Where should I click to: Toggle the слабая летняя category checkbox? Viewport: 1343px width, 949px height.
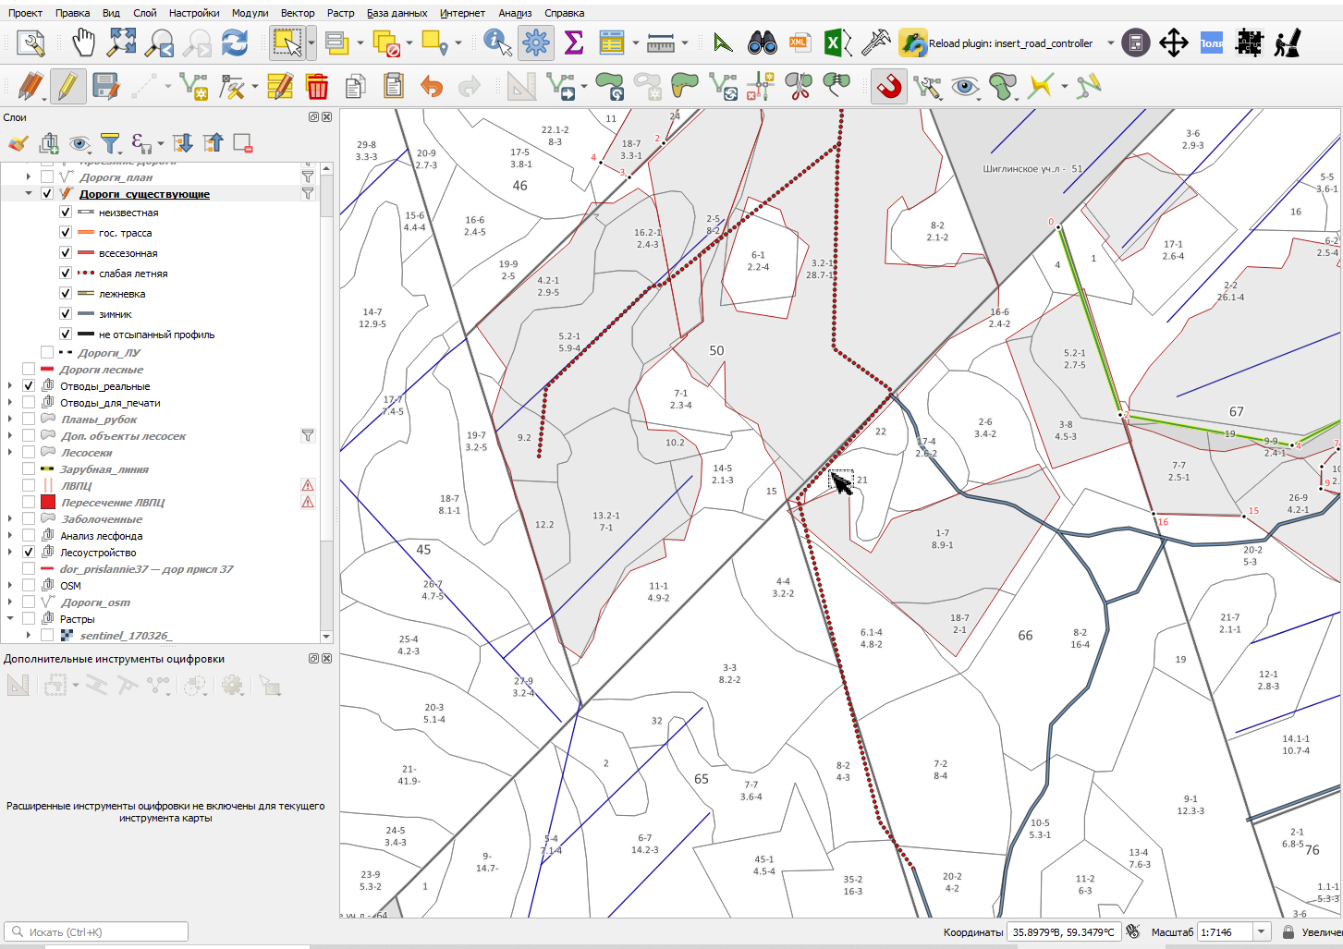[x=66, y=274]
